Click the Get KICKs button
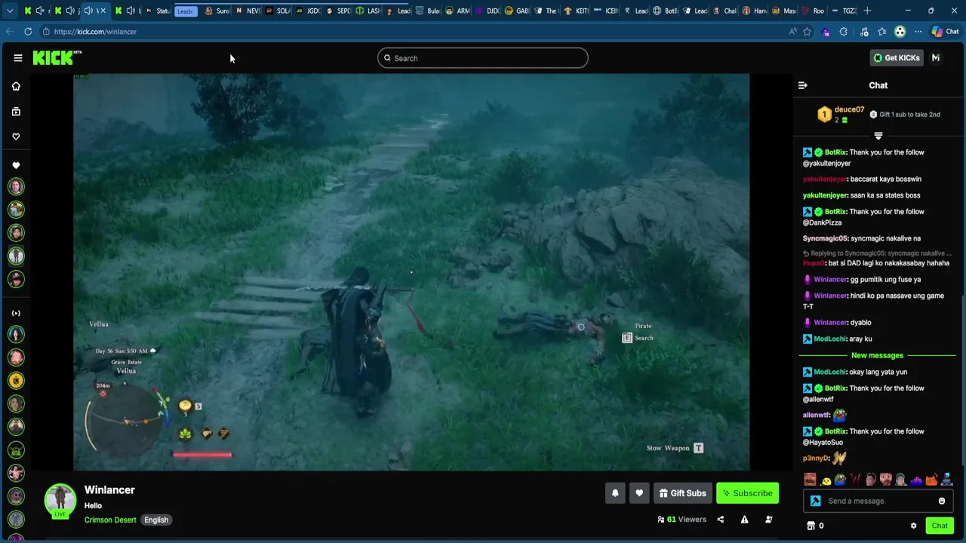966x543 pixels. pyautogui.click(x=896, y=58)
